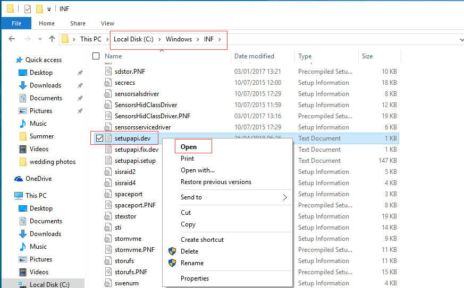Viewport: 464px width, 288px height.
Task: Click the OneDrive cloud icon
Action: click(19, 179)
